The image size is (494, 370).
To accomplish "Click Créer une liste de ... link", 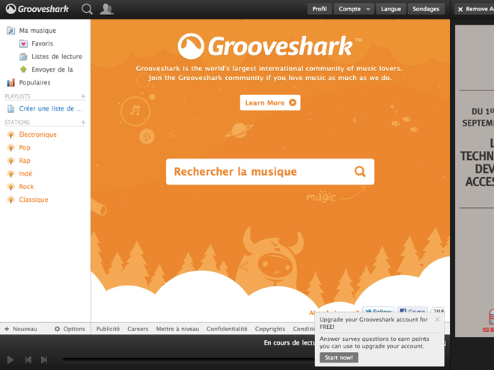I will 51,108.
